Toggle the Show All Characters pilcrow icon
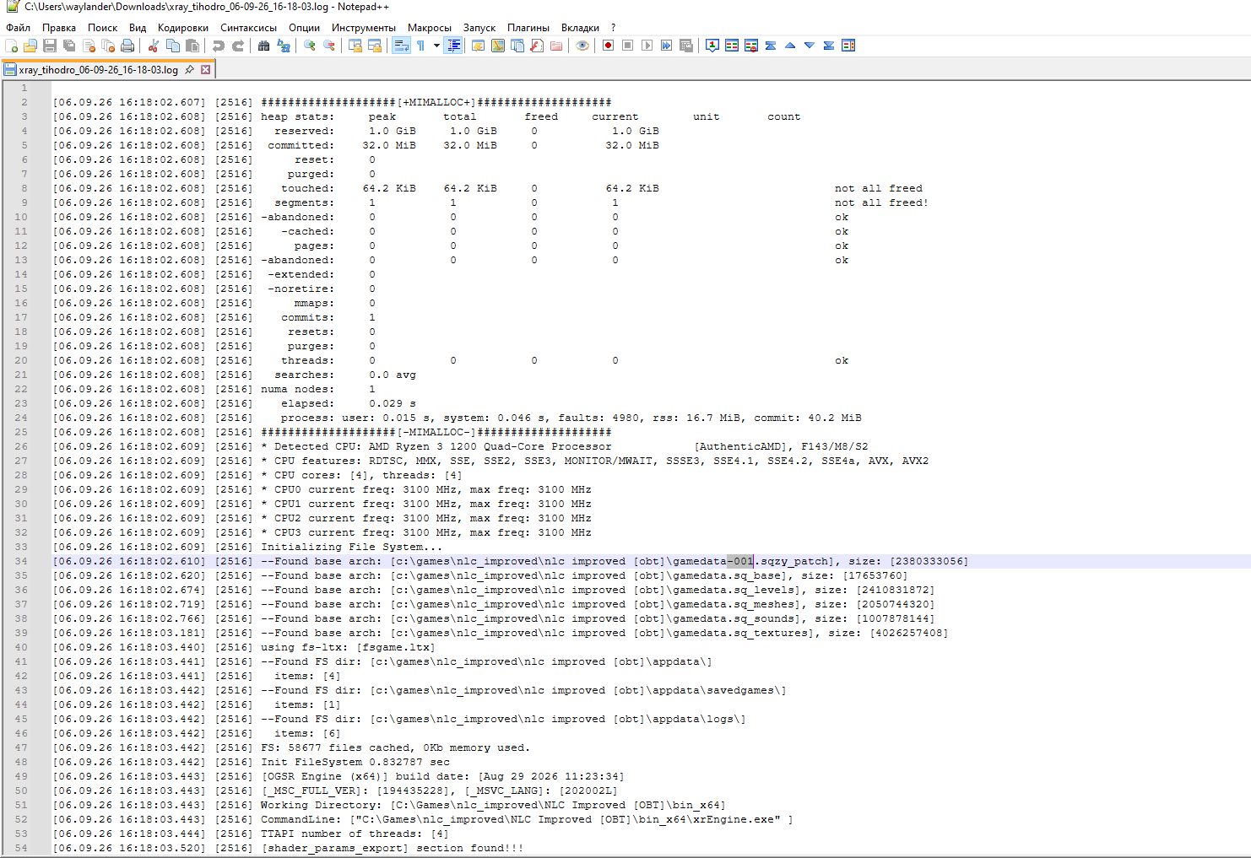1251x858 pixels. pyautogui.click(x=420, y=46)
